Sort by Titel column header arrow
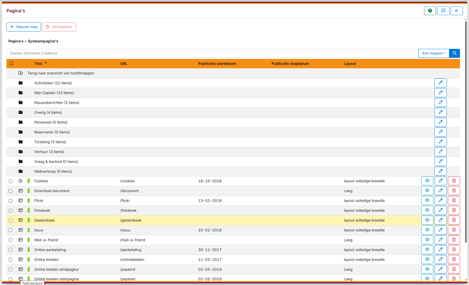The width and height of the screenshot is (469, 285). [46, 63]
